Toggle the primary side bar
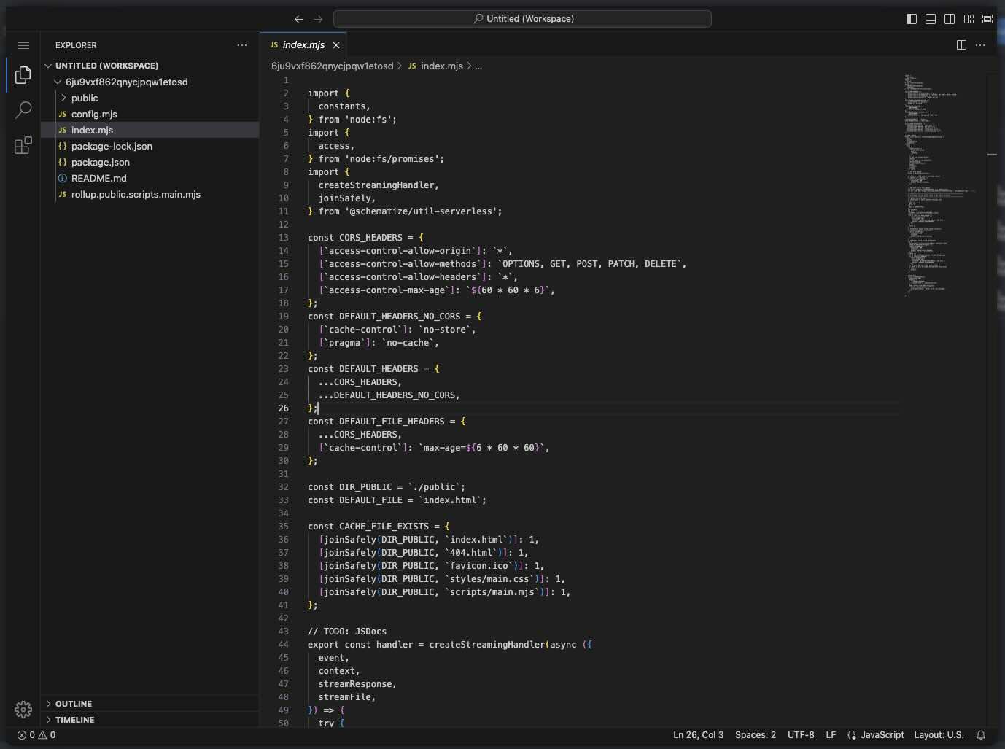Image resolution: width=1005 pixels, height=749 pixels. pyautogui.click(x=912, y=19)
